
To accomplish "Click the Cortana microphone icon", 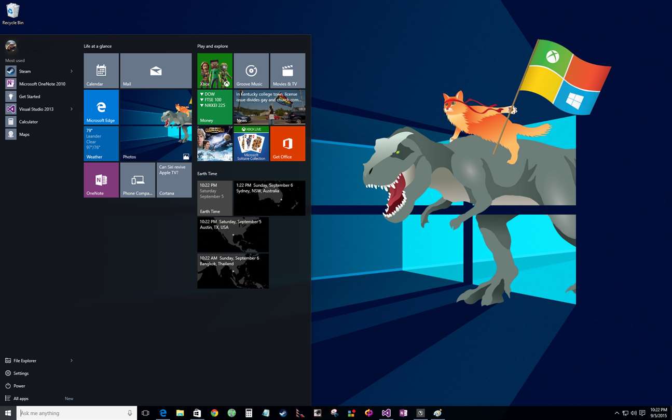I will [130, 413].
